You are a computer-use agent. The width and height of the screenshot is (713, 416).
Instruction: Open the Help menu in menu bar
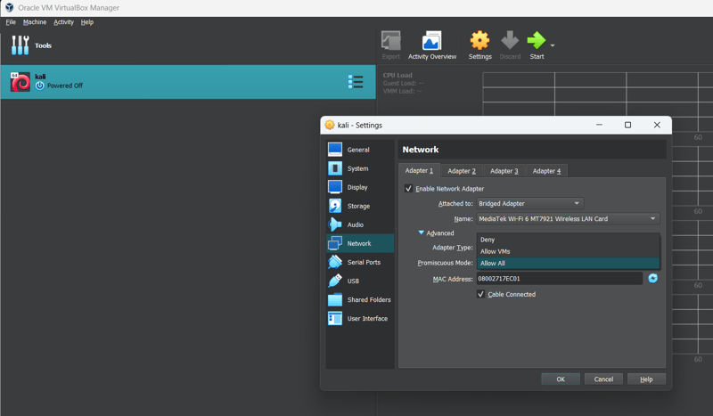[x=86, y=21]
